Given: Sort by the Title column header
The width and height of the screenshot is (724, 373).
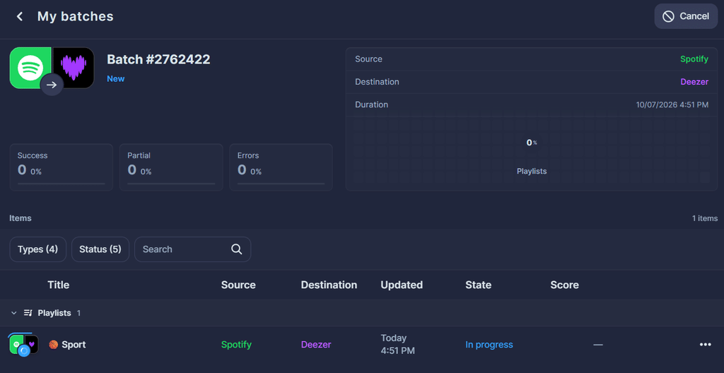Looking at the screenshot, I should coord(59,285).
